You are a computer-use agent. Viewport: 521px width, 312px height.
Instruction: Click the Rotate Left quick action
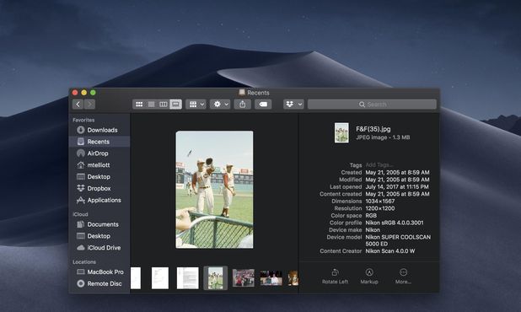(x=335, y=277)
